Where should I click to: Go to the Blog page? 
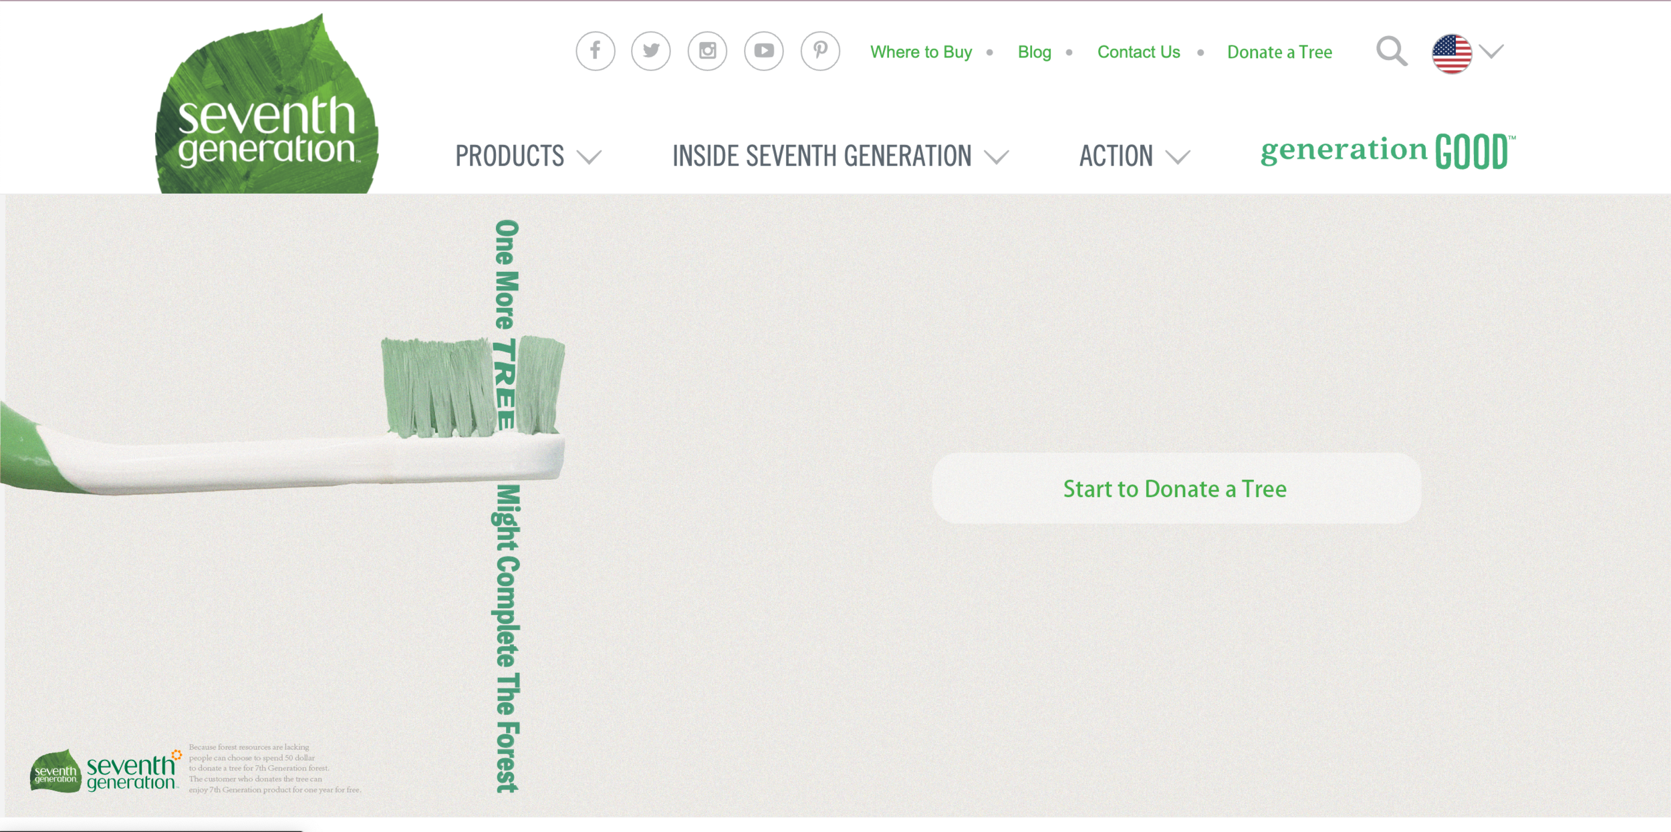(x=1034, y=52)
